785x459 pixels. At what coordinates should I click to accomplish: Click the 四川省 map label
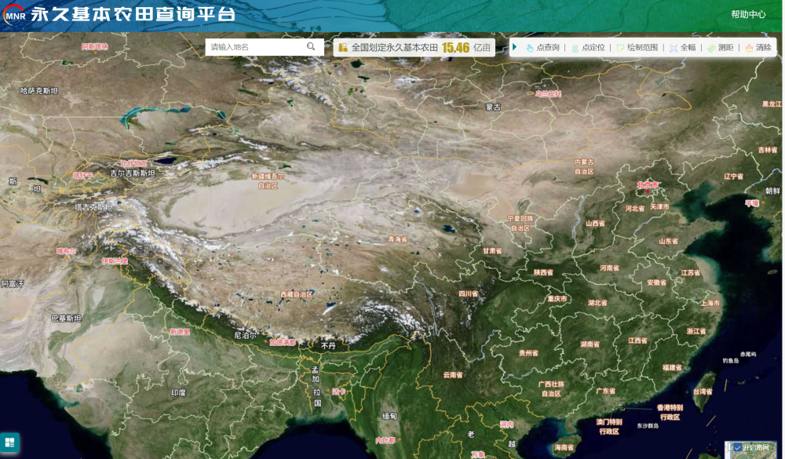468,293
